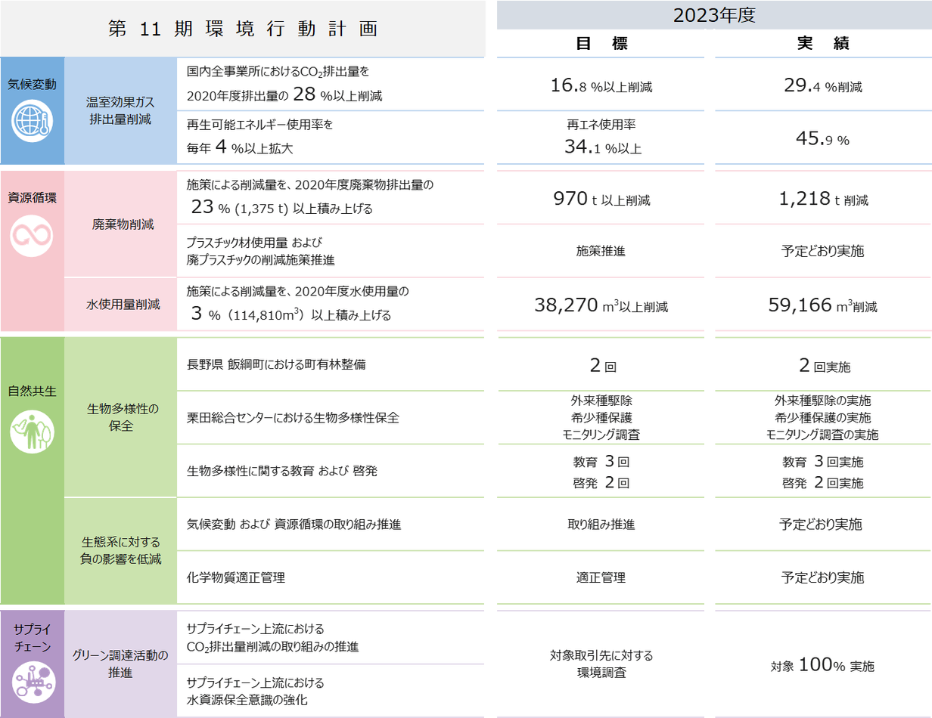Click the 水使用量削減 cell
The image size is (932, 718).
120,305
